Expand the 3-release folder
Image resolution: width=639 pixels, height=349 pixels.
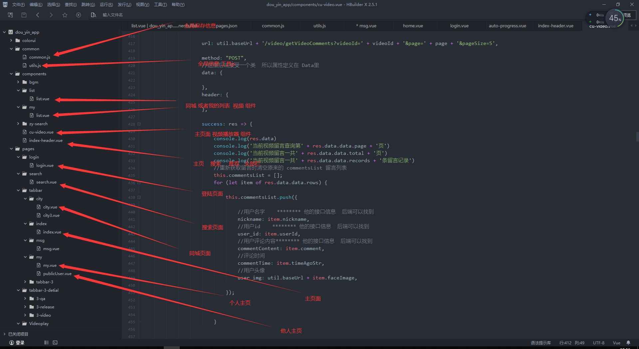(25, 307)
